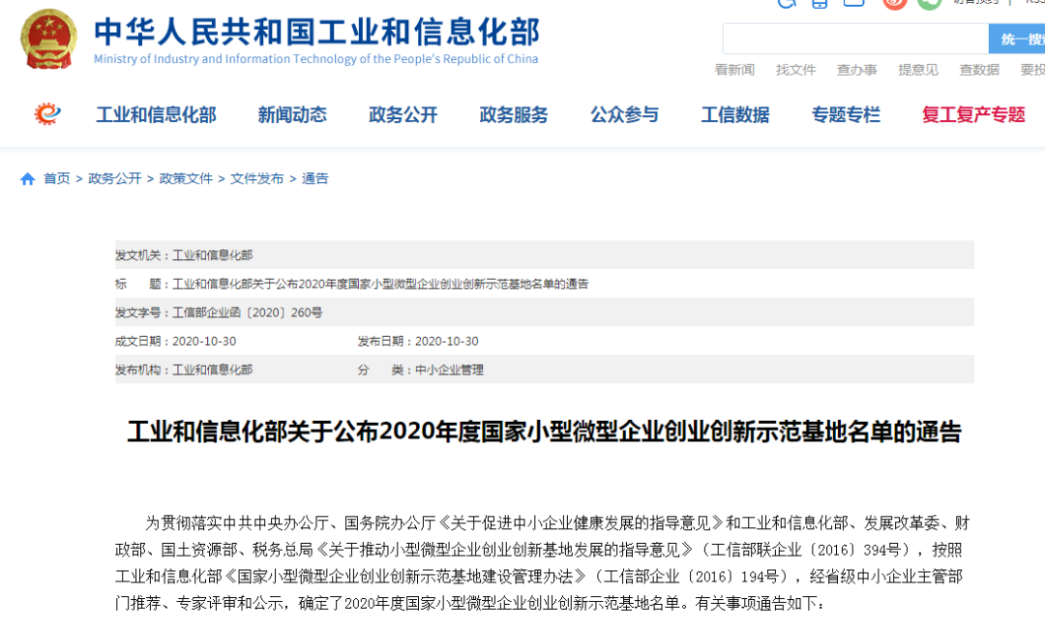This screenshot has height=629, width=1045.
Task: Select 政务服务 in the main navigation
Action: [x=514, y=114]
